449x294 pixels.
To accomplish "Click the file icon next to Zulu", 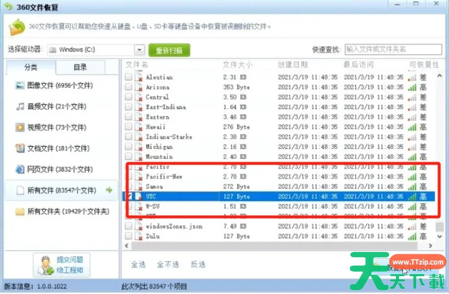I will (139, 236).
